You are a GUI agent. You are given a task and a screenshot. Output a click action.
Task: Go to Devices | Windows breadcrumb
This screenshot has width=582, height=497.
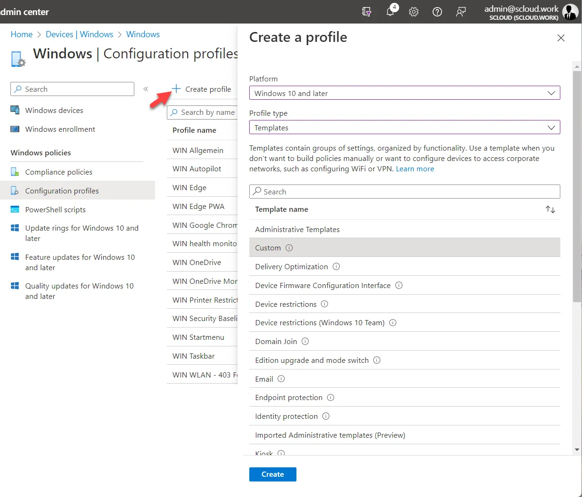(80, 34)
